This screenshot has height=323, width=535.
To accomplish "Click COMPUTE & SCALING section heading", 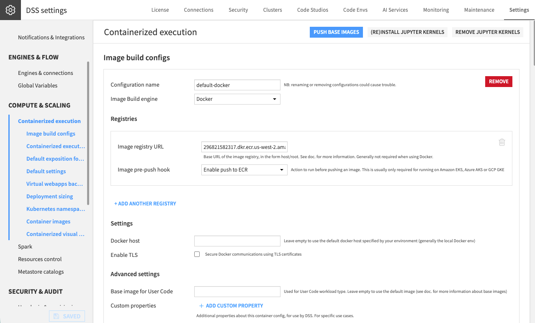I will [x=39, y=105].
